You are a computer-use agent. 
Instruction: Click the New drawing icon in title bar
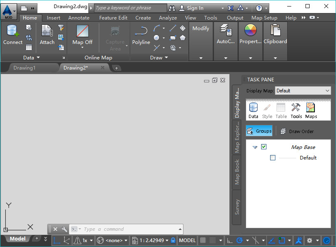tap(24, 9)
